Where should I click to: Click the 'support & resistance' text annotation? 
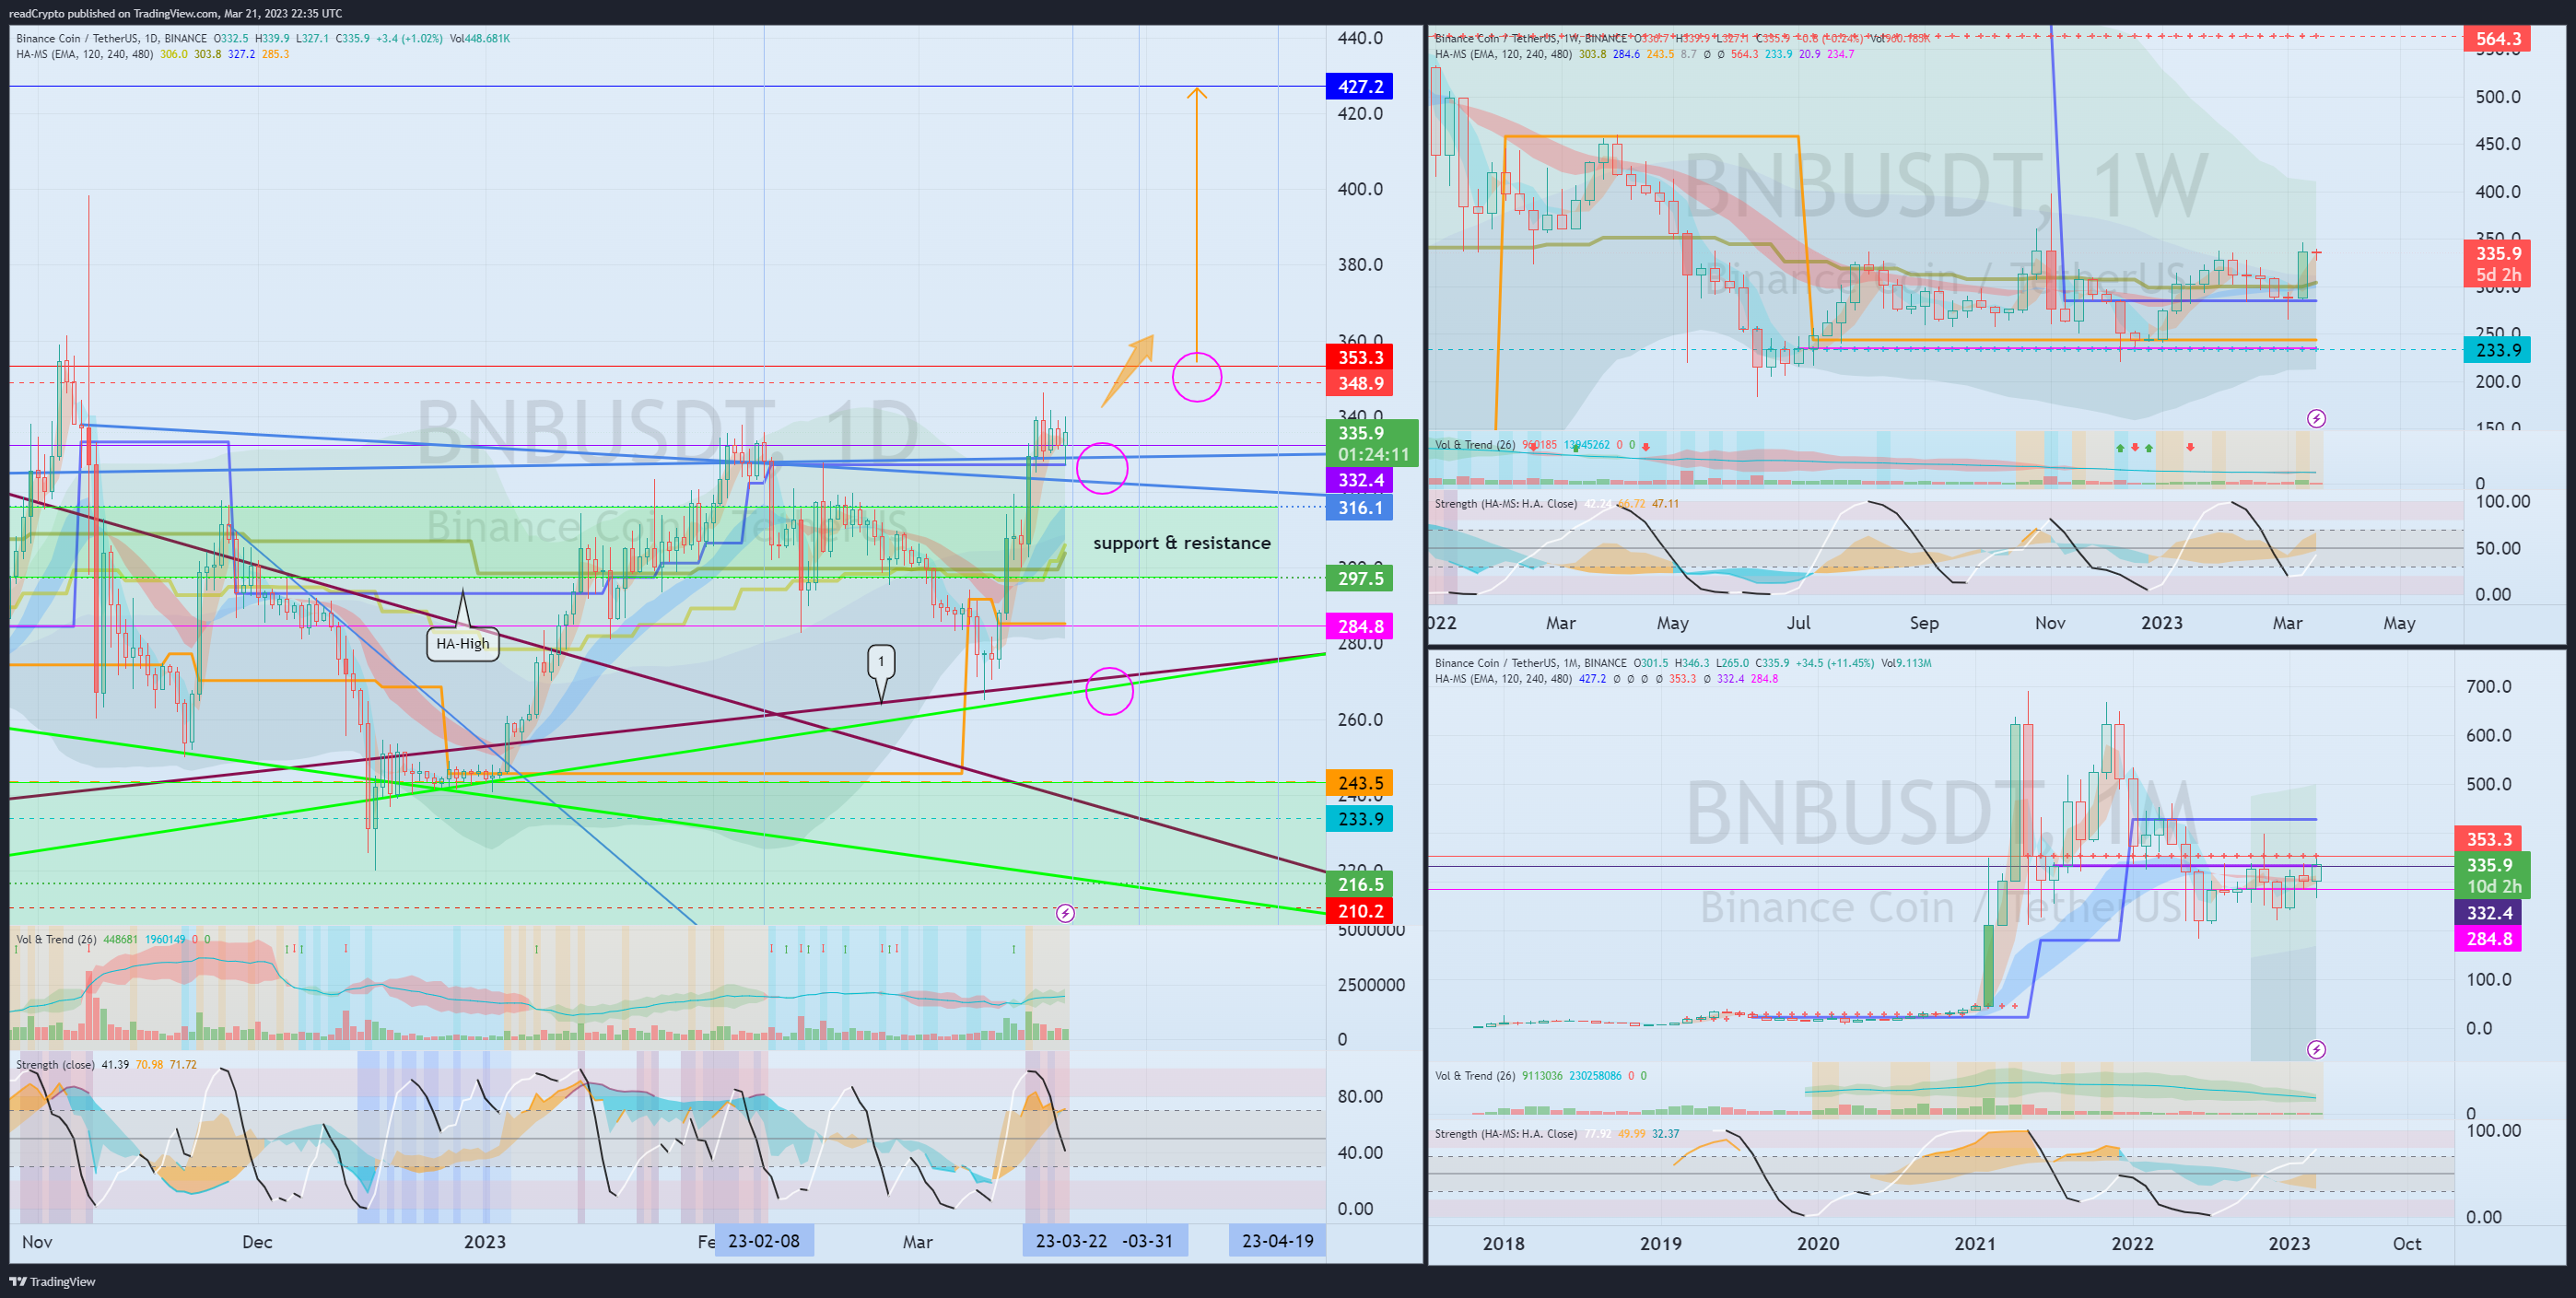(x=1182, y=543)
